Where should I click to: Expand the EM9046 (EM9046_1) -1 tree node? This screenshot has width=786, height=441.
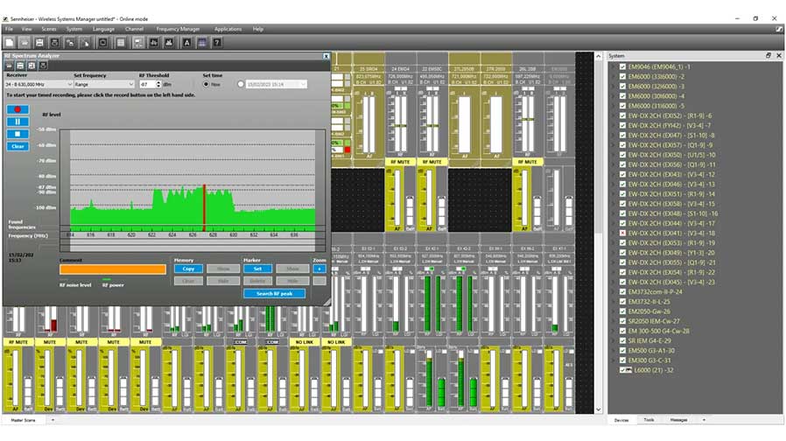click(614, 66)
